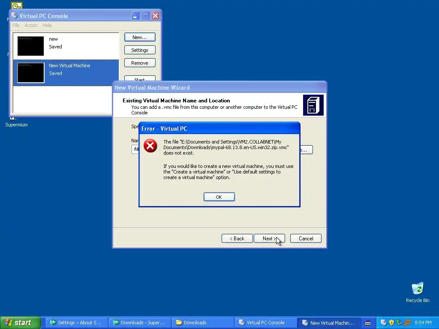Click Remove in Virtual PC Console
The width and height of the screenshot is (439, 329).
(x=140, y=63)
